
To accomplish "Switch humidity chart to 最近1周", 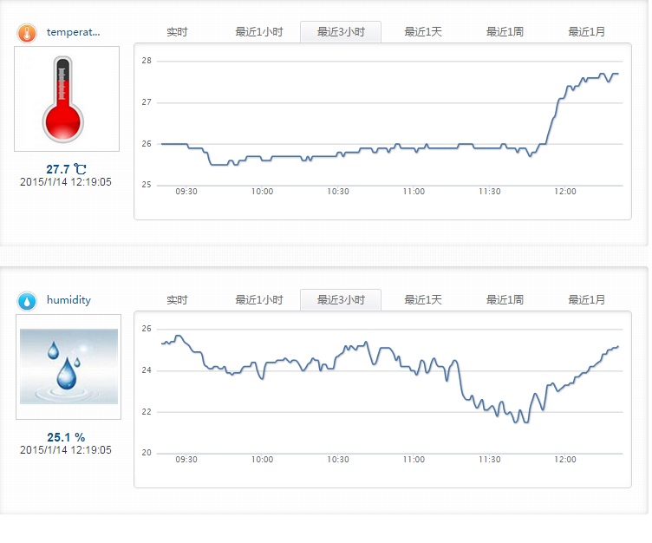I will [505, 300].
